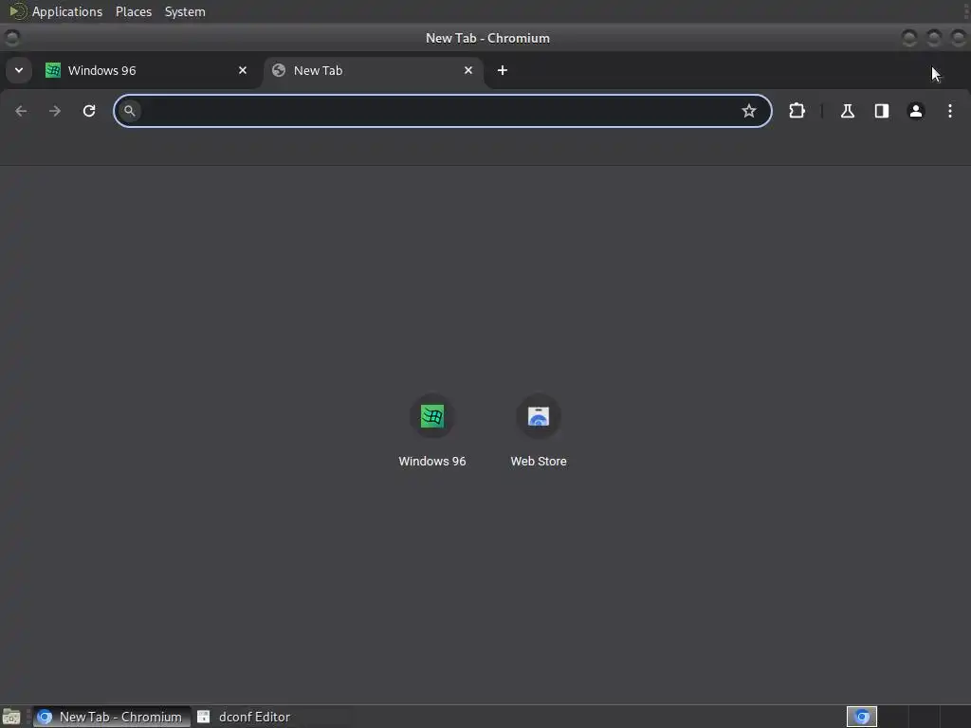Screen dimensions: 971x728
Task: Go forward using the browser forward arrow
Action: (x=55, y=111)
